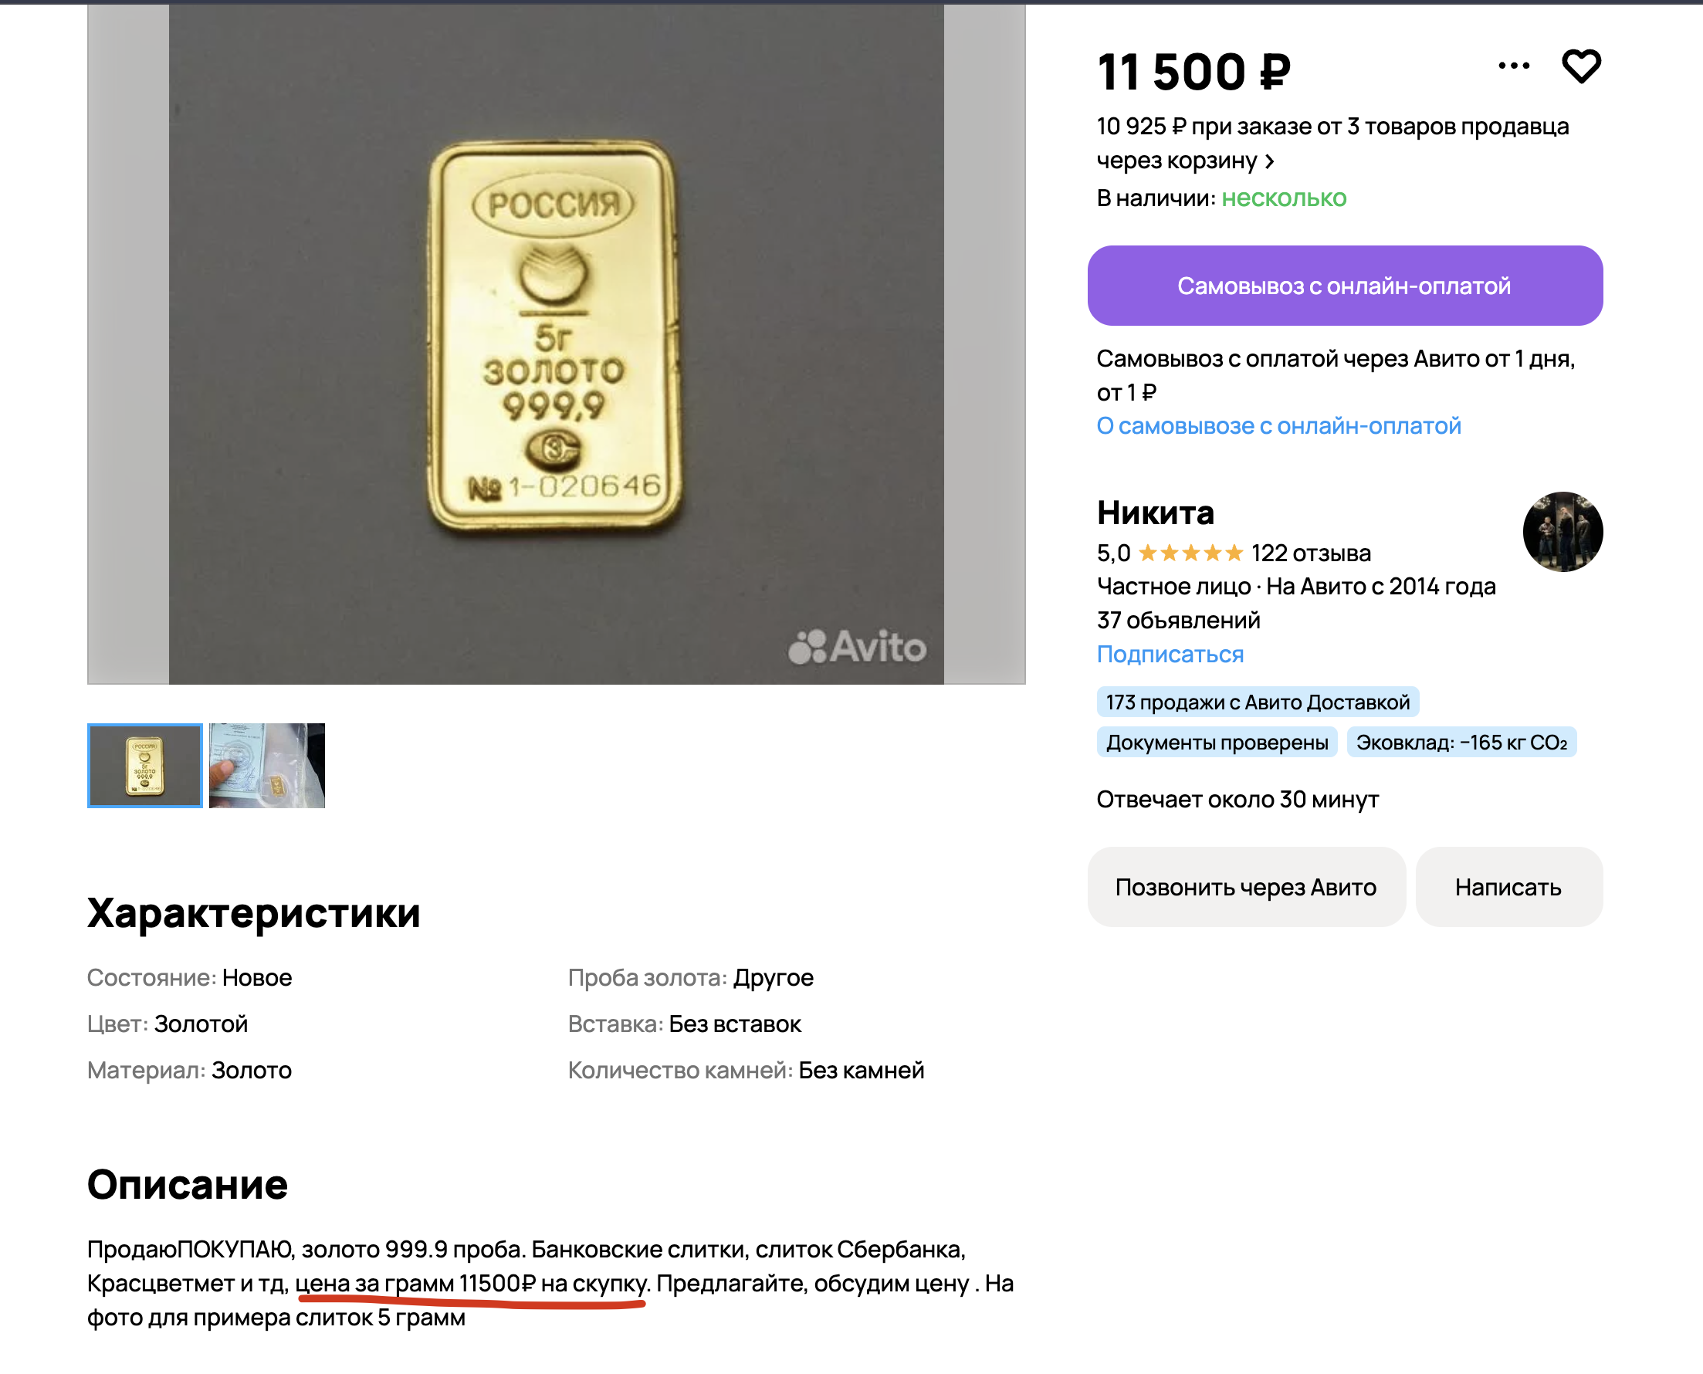1703x1374 pixels.
Task: Click the five-star seller rating
Action: pyautogui.click(x=1190, y=553)
